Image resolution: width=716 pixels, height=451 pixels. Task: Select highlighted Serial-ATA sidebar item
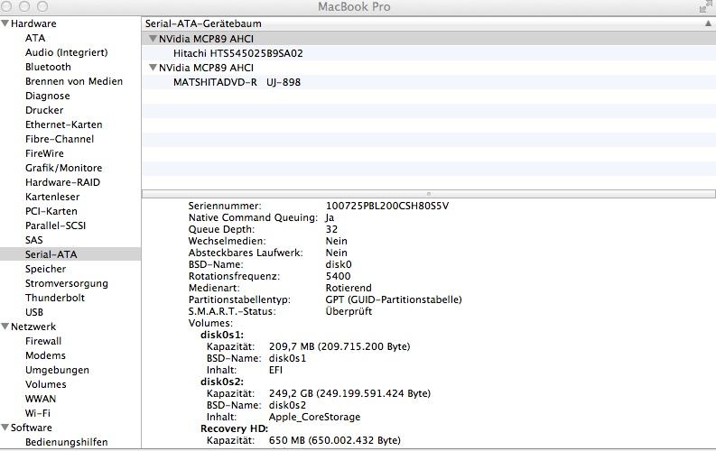point(70,254)
